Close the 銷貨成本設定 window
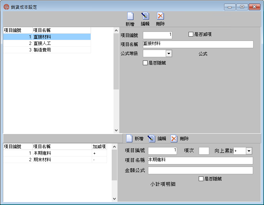This screenshot has height=205, width=264. 255,7
